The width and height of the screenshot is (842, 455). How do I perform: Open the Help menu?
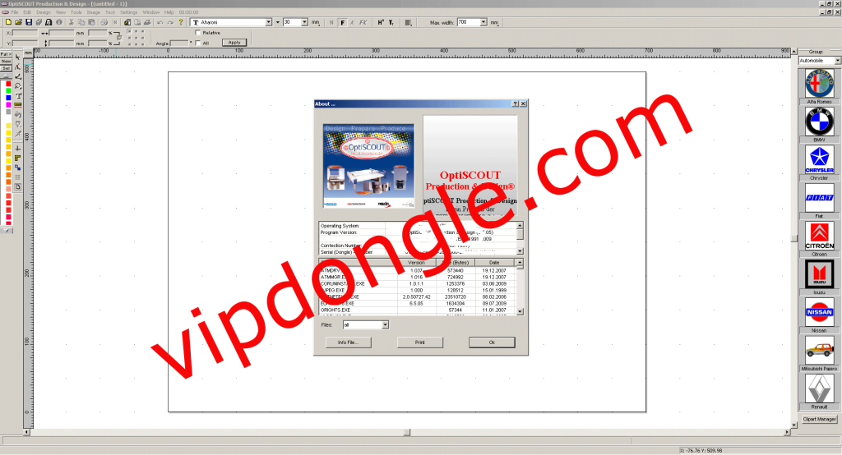point(169,11)
